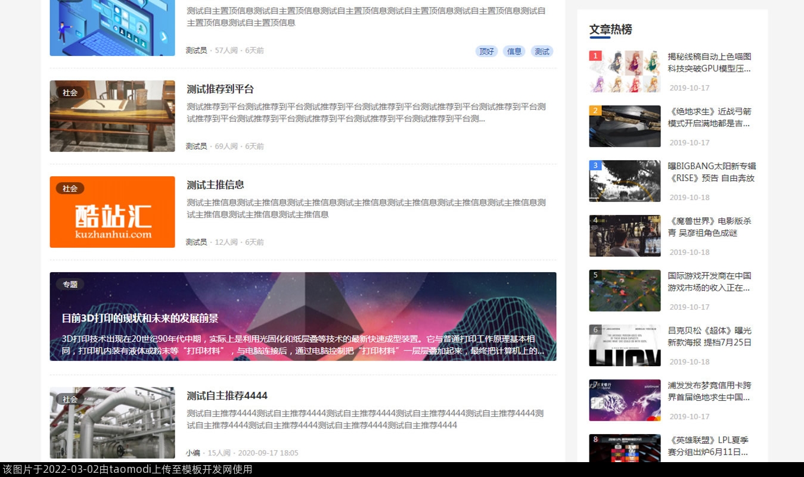
Task: Click rank 4 《魔兽世界》 thumbnail
Action: [x=625, y=236]
